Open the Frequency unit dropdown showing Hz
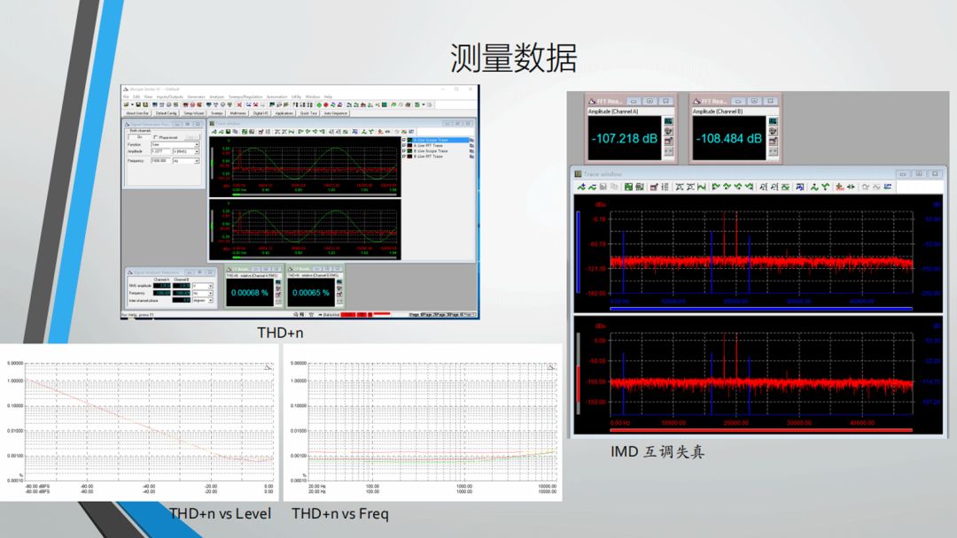 [x=197, y=161]
